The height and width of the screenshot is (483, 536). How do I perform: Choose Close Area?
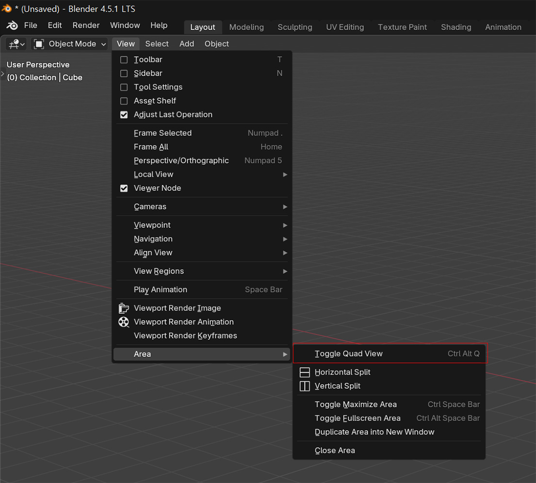click(x=390, y=451)
